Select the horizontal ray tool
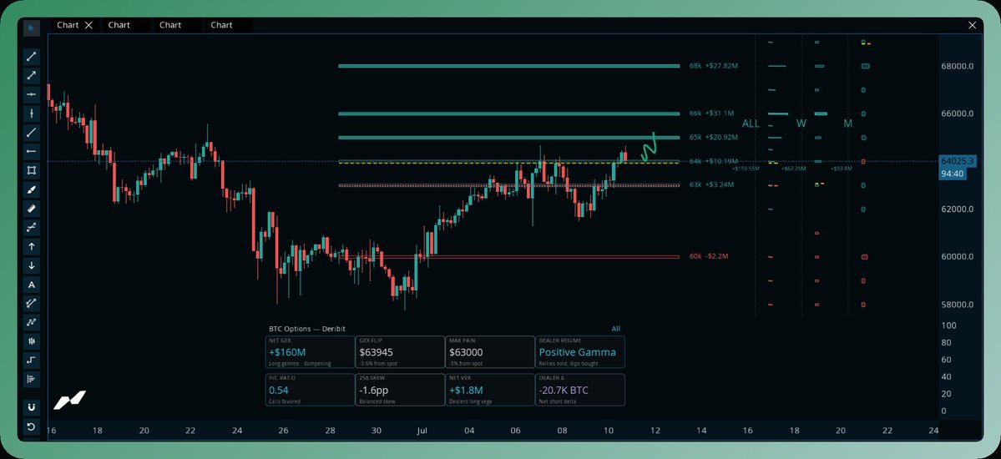1001x459 pixels. (31, 151)
